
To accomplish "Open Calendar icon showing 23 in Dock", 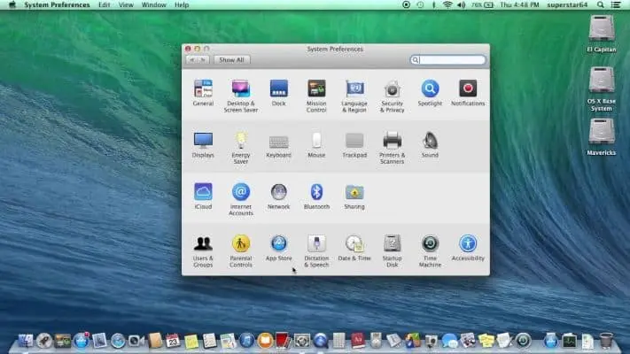I will pos(173,341).
